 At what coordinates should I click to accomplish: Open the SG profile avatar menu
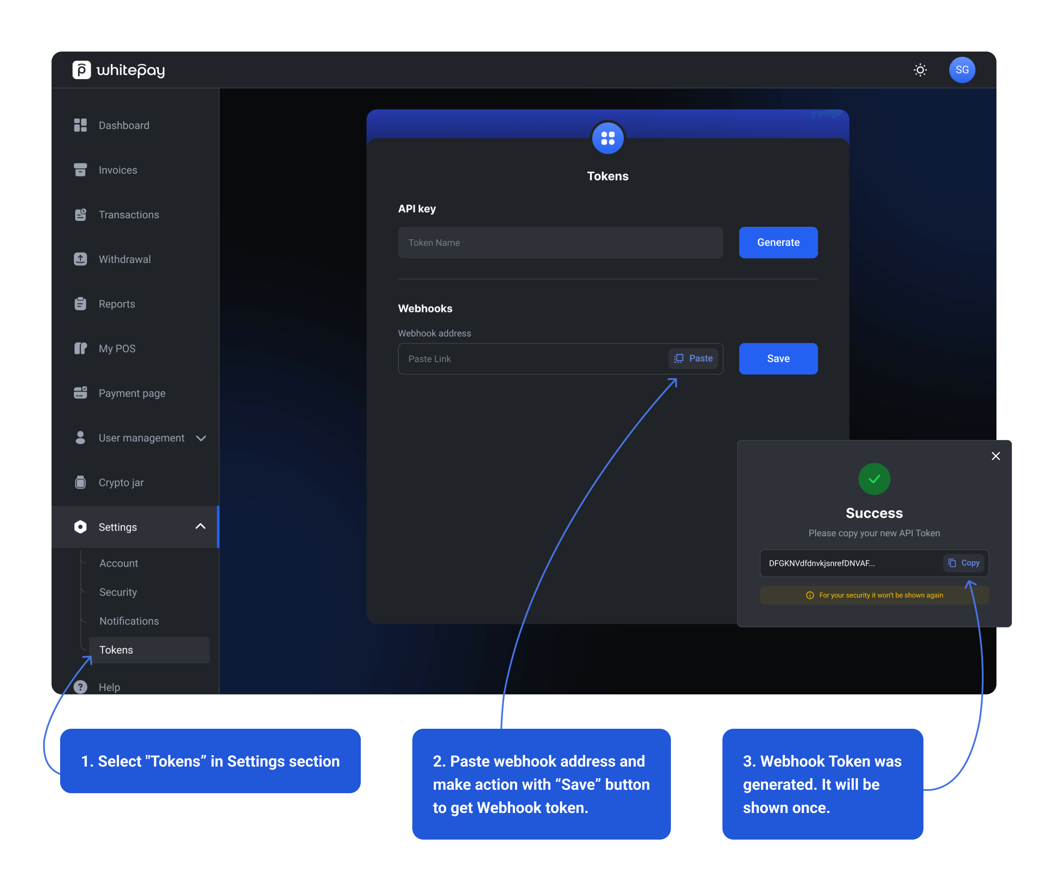click(961, 70)
